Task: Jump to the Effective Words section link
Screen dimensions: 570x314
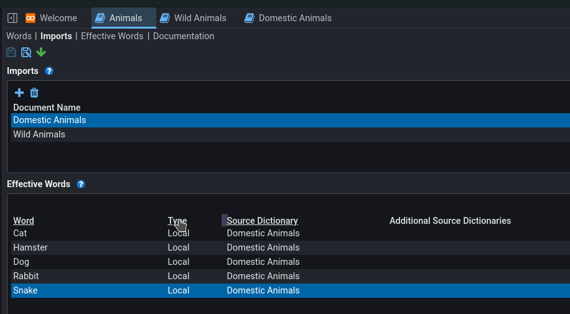Action: (x=112, y=36)
